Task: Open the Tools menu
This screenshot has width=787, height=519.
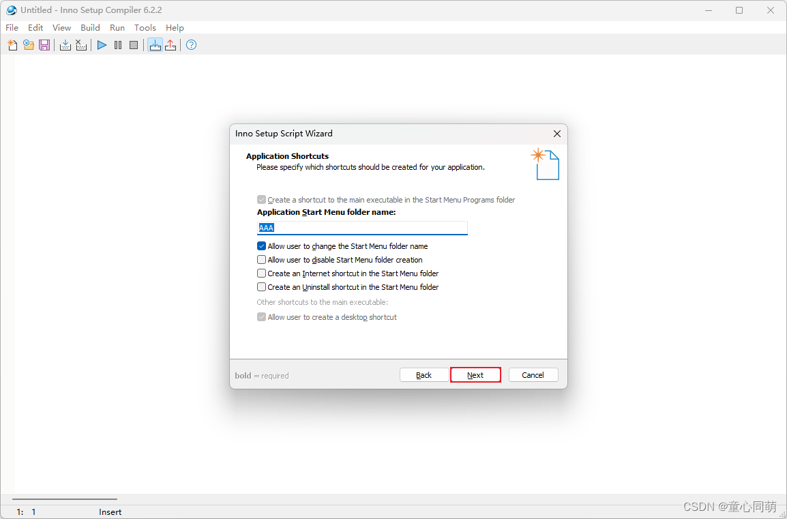Action: click(x=145, y=27)
